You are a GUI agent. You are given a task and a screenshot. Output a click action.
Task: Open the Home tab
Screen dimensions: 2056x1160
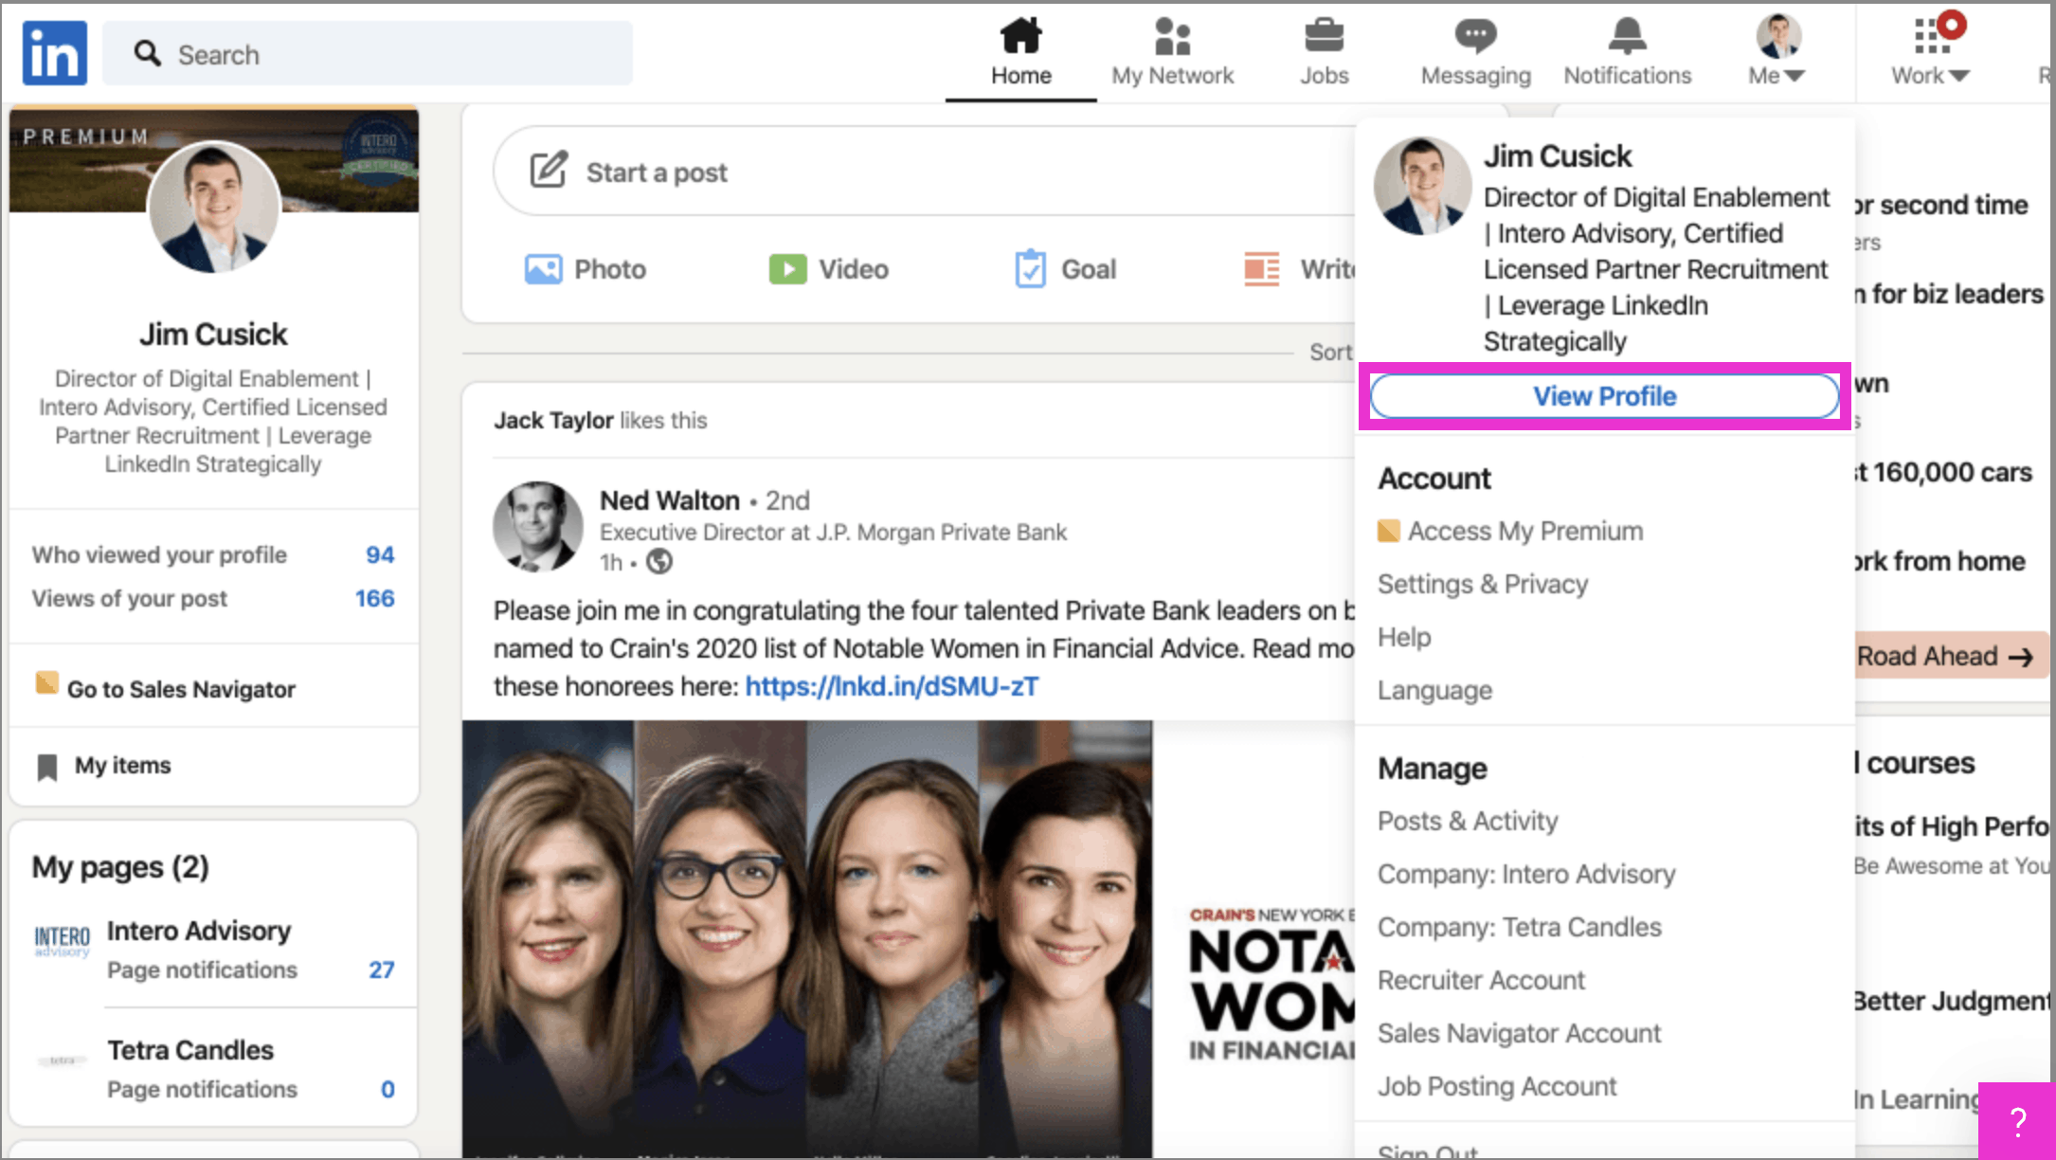(1021, 52)
